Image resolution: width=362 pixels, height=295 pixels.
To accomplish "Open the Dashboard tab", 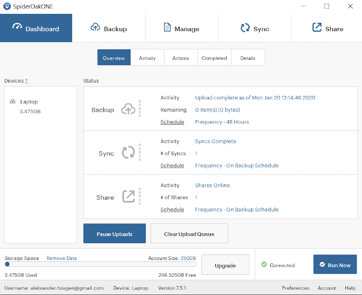I will (x=36, y=28).
